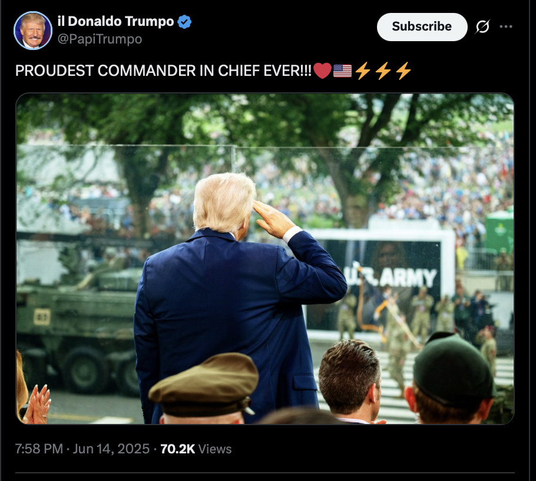Open the il Donaldo Trumpo display name link
The image size is (536, 481).
click(116, 21)
